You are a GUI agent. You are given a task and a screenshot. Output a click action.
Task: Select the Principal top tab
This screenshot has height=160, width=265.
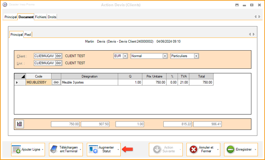pos(11,17)
